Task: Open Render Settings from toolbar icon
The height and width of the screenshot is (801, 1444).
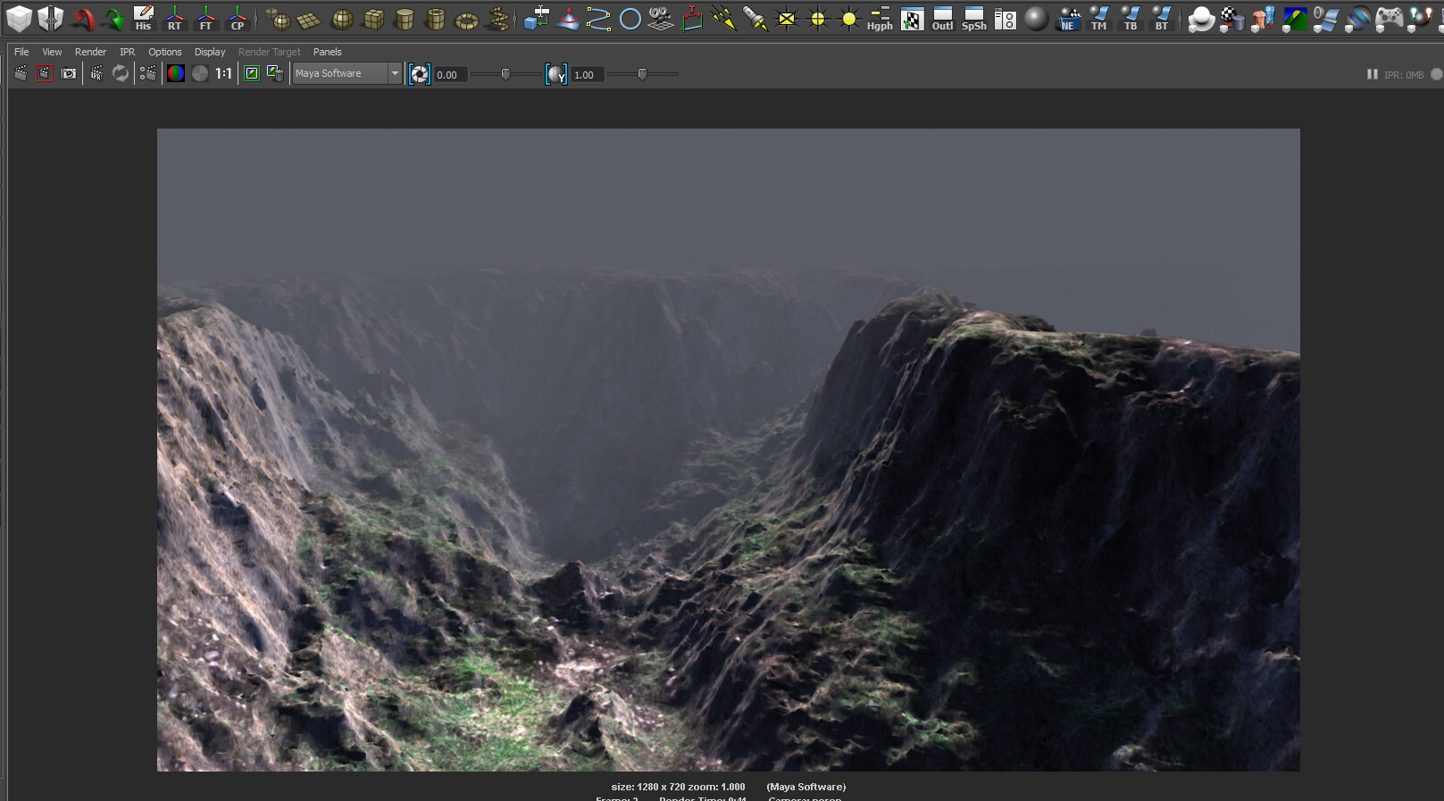Action: [x=147, y=74]
